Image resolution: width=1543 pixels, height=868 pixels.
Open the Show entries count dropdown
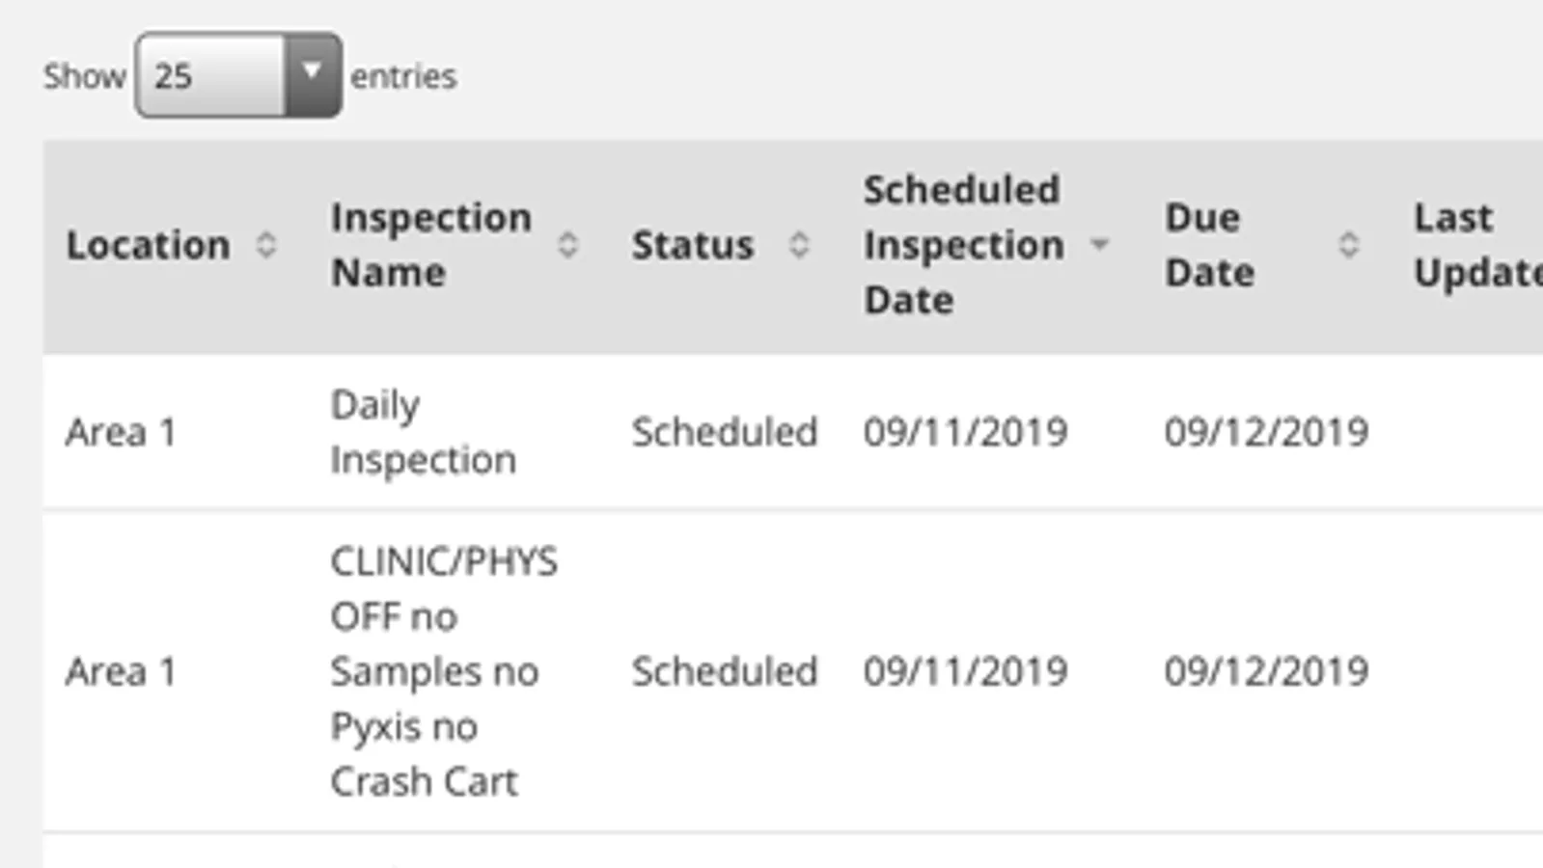pyautogui.click(x=237, y=75)
